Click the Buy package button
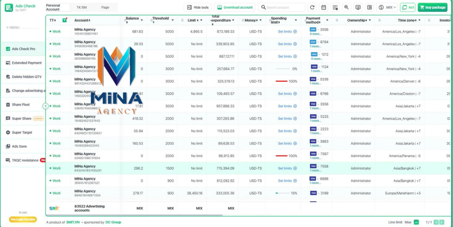This screenshot has height=227, width=453. click(432, 7)
